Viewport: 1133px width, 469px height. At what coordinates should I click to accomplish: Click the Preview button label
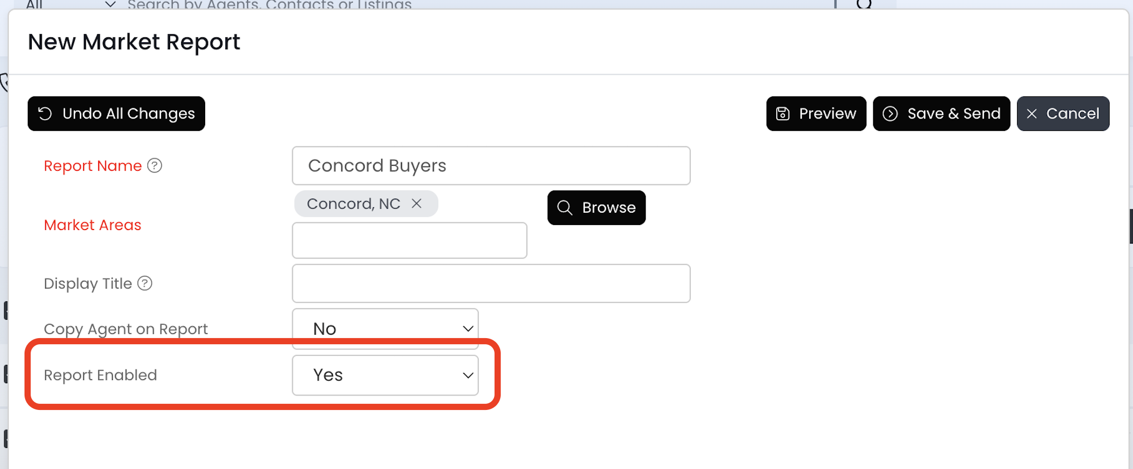point(827,114)
